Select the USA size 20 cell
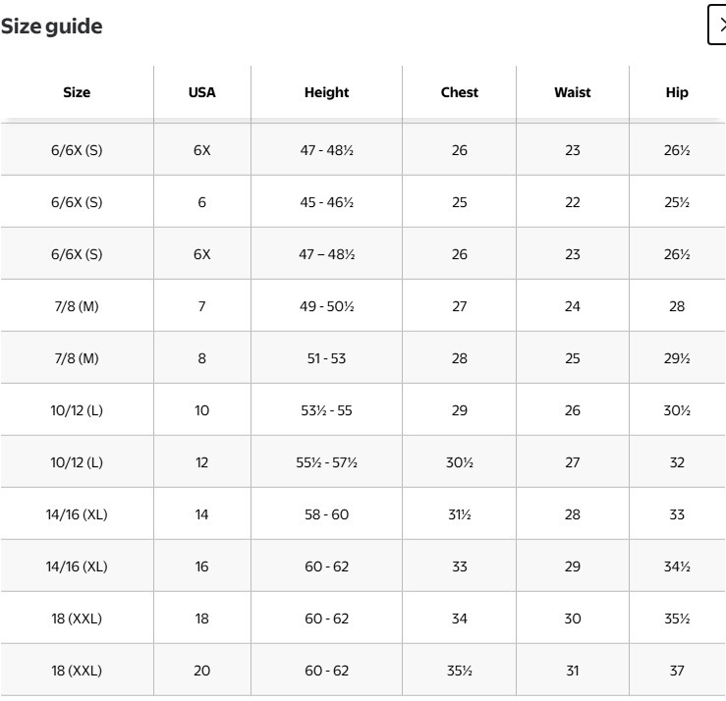Image resolution: width=726 pixels, height=701 pixels. click(201, 671)
